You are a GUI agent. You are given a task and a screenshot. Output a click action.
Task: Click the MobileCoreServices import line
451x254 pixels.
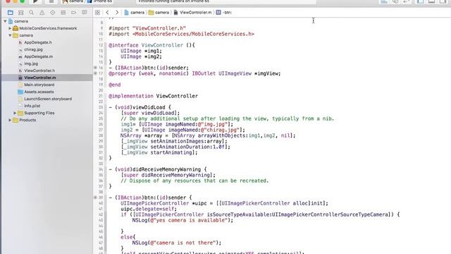pyautogui.click(x=182, y=34)
